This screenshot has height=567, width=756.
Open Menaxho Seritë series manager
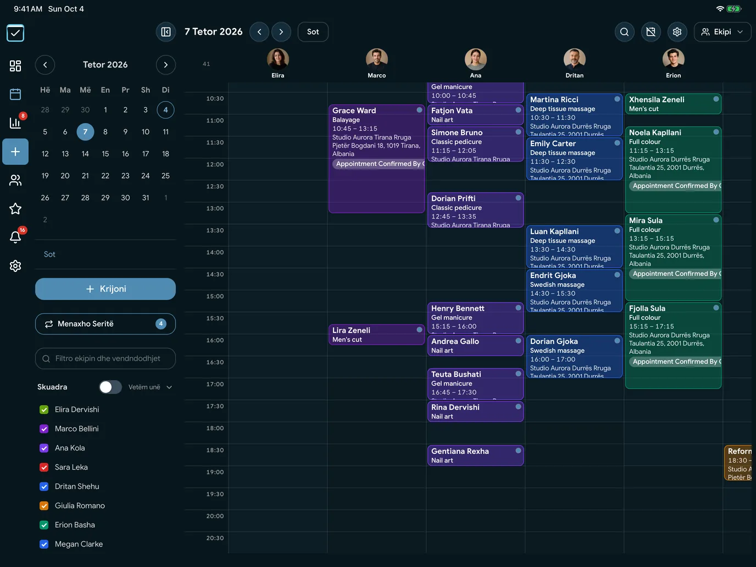(x=105, y=324)
